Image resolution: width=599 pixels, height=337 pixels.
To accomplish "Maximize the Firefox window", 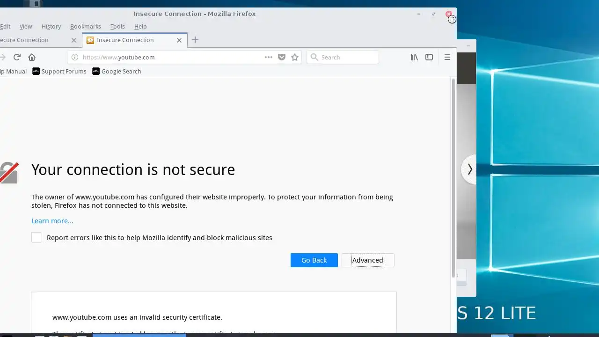I will (x=433, y=14).
